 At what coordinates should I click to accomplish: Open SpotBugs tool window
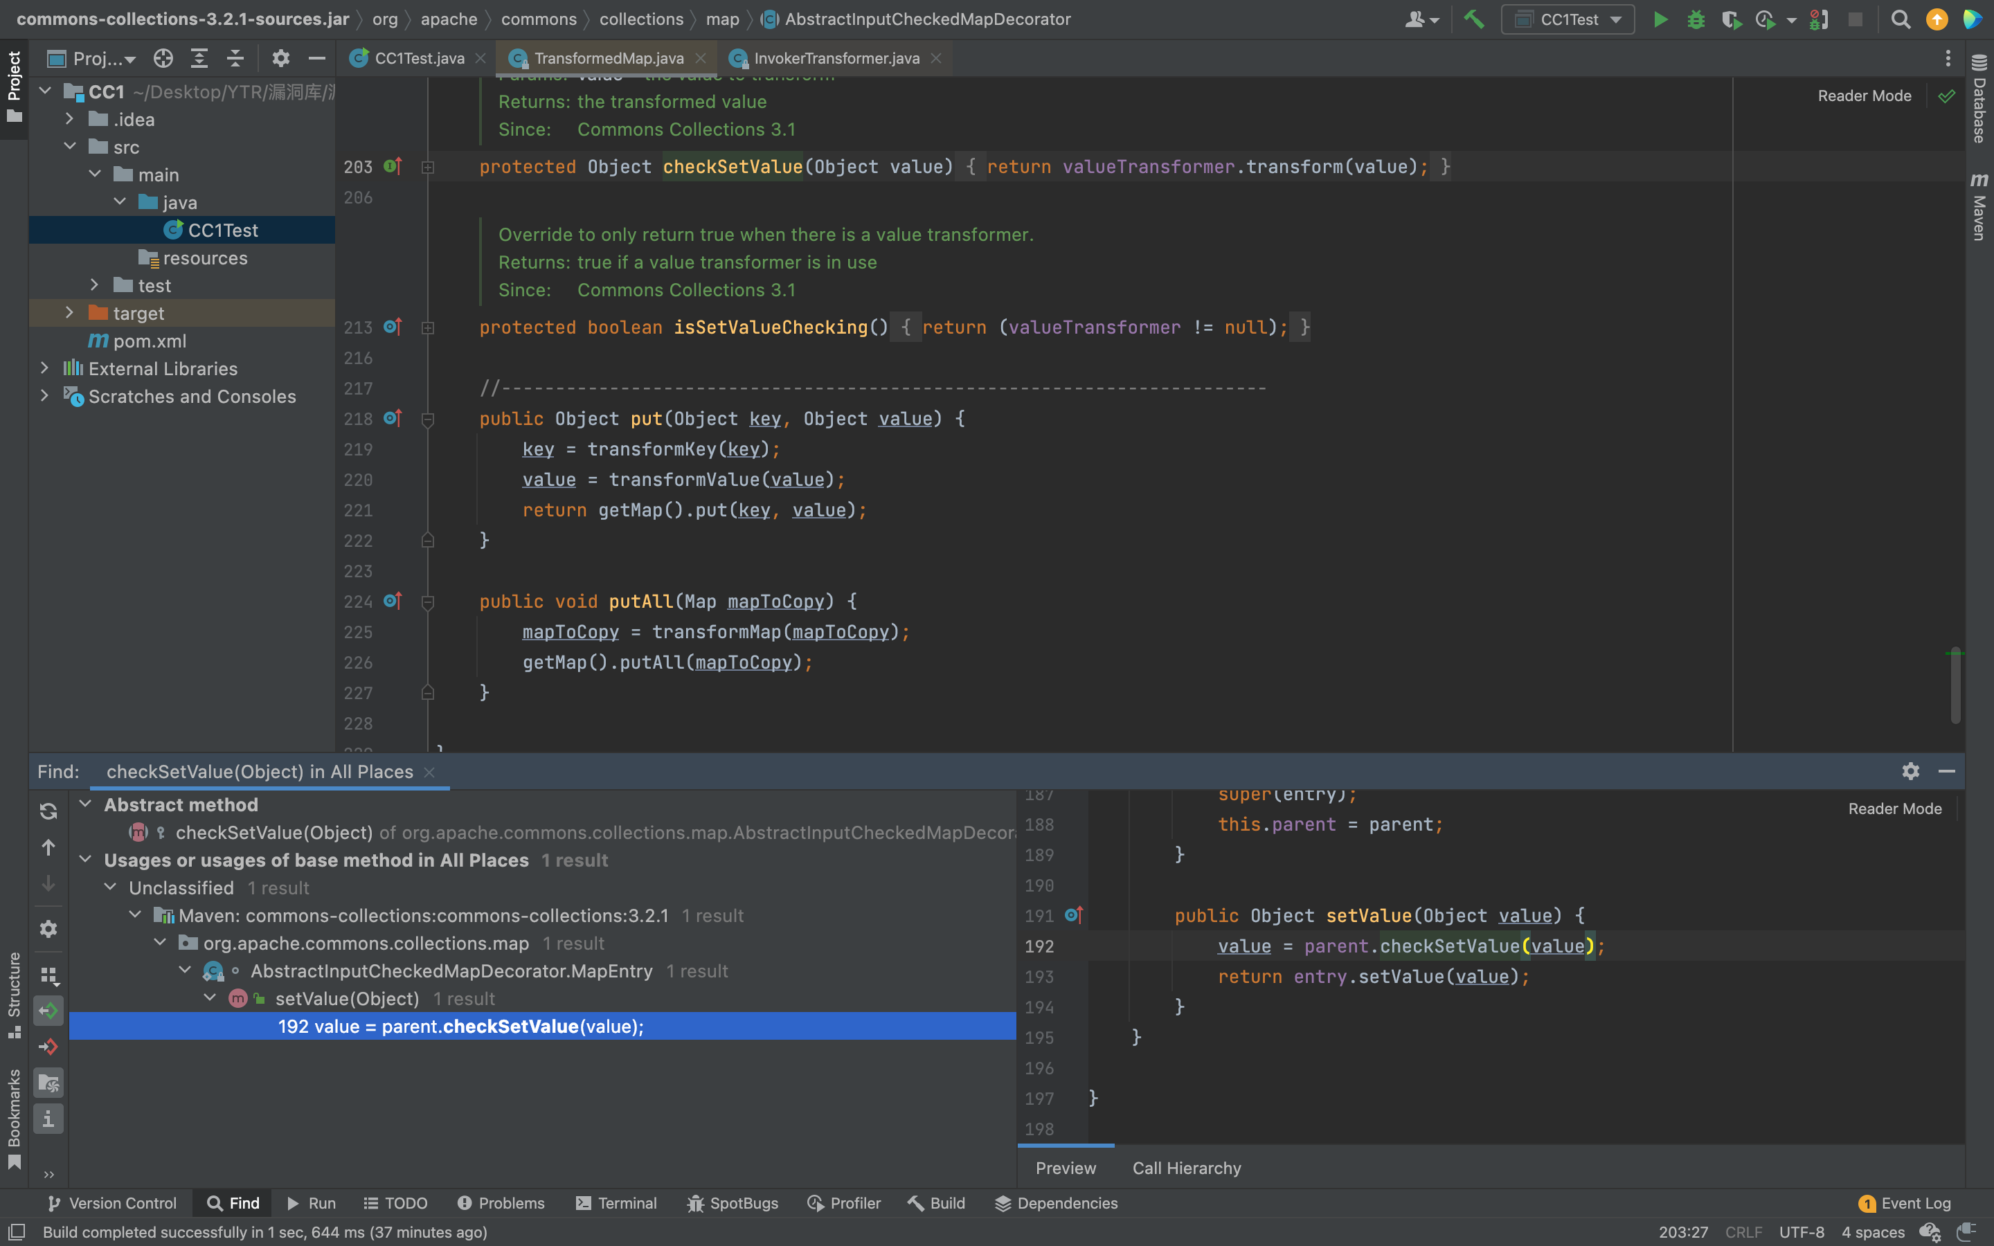733,1203
